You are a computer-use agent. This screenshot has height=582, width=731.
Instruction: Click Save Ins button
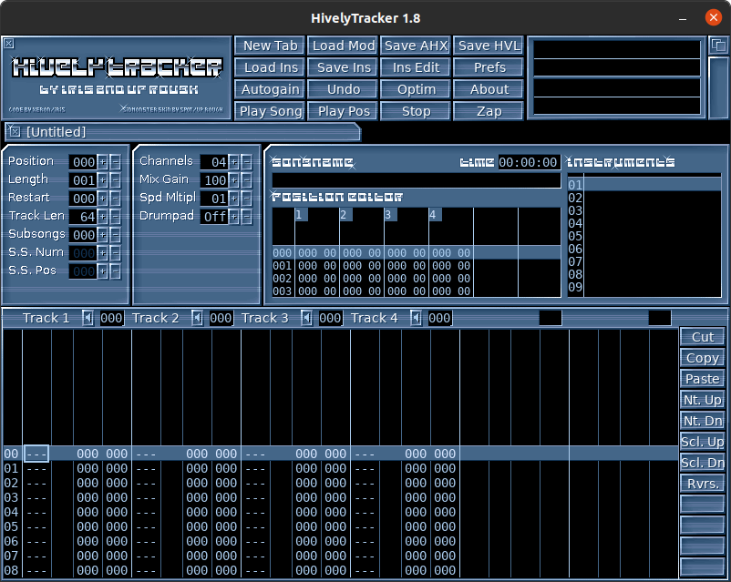[343, 67]
